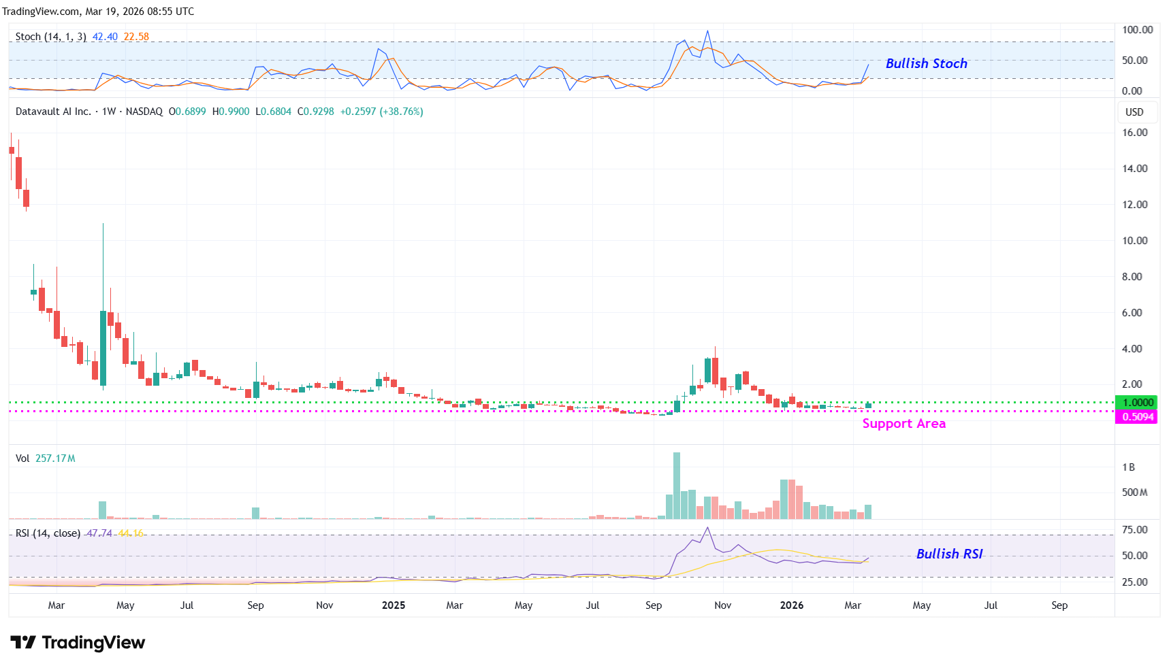Click the orange Stoch value 22.58
1169x668 pixels.
pyautogui.click(x=136, y=37)
